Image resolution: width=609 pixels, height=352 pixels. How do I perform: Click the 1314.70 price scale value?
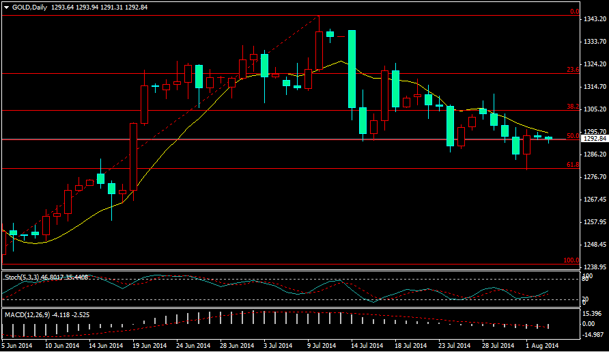click(595, 86)
